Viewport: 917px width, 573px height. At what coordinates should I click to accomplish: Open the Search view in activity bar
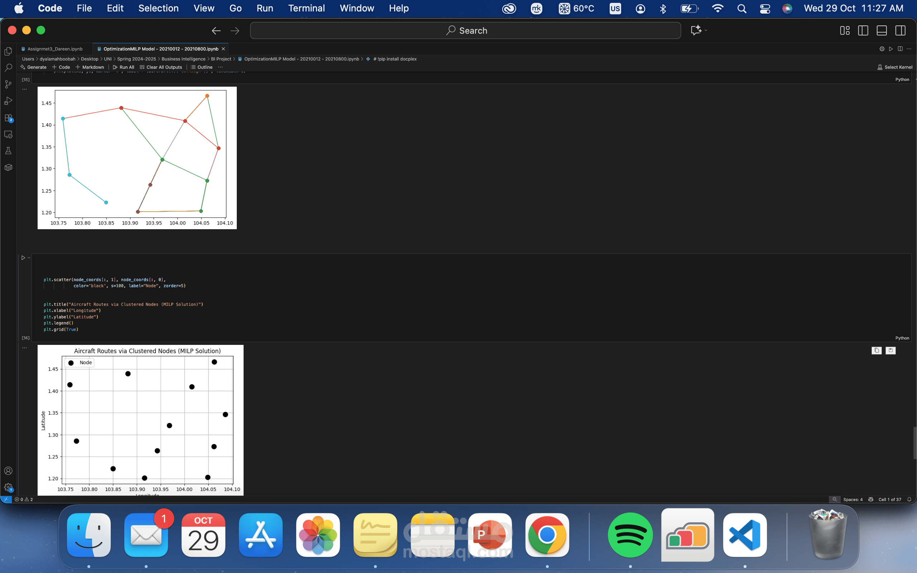(x=8, y=68)
